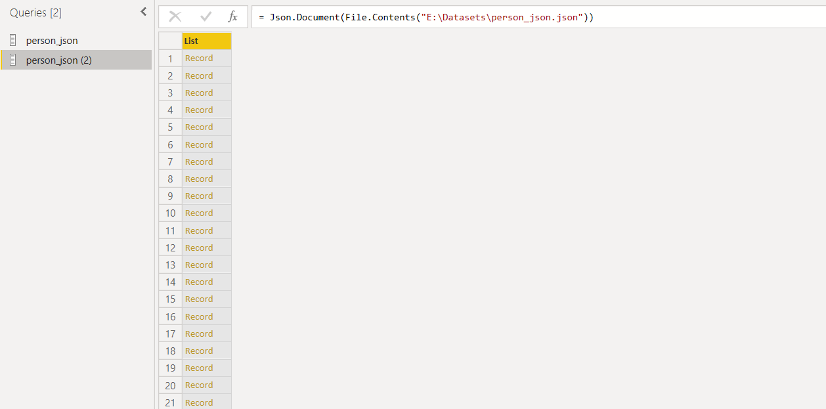This screenshot has width=826, height=409.
Task: Click the person_json query icon in sidebar
Action: [x=11, y=40]
